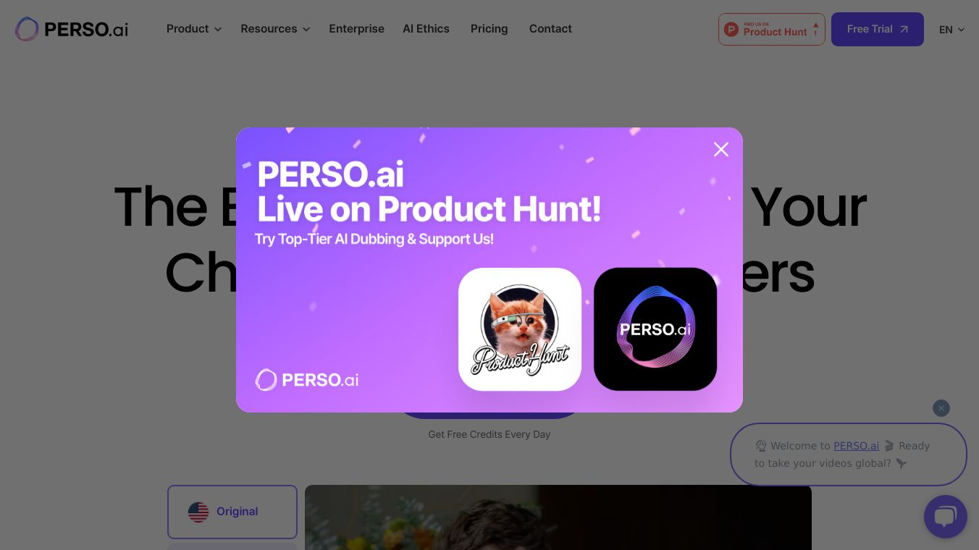Click the Product Hunt cat icon tile
Screen dimensions: 979x550
coord(520,329)
